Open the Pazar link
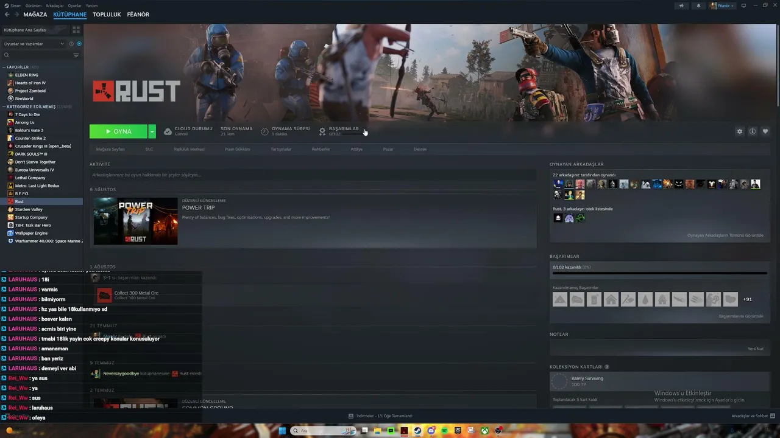 click(x=388, y=149)
